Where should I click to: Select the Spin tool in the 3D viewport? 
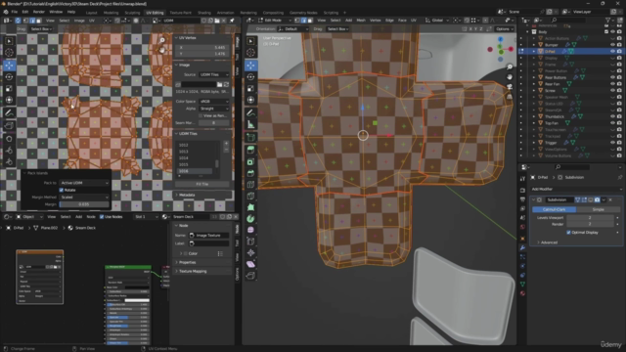tap(250, 219)
